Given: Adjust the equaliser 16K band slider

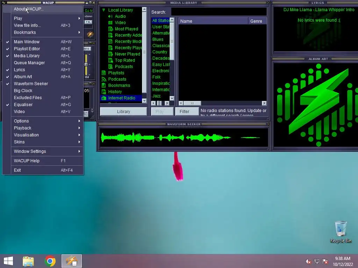Looking at the screenshot, I should point(86,65).
